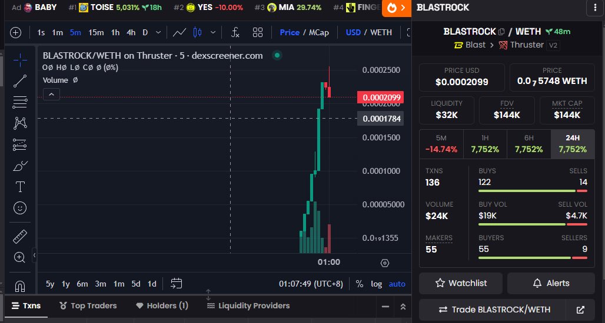
Task: Collapse the drawing toolbar side arrow
Action: 34,255
